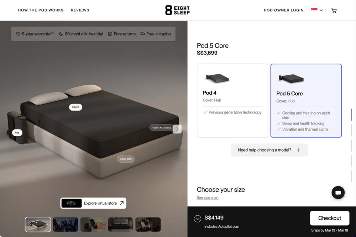Click the Checkout button

pyautogui.click(x=329, y=218)
